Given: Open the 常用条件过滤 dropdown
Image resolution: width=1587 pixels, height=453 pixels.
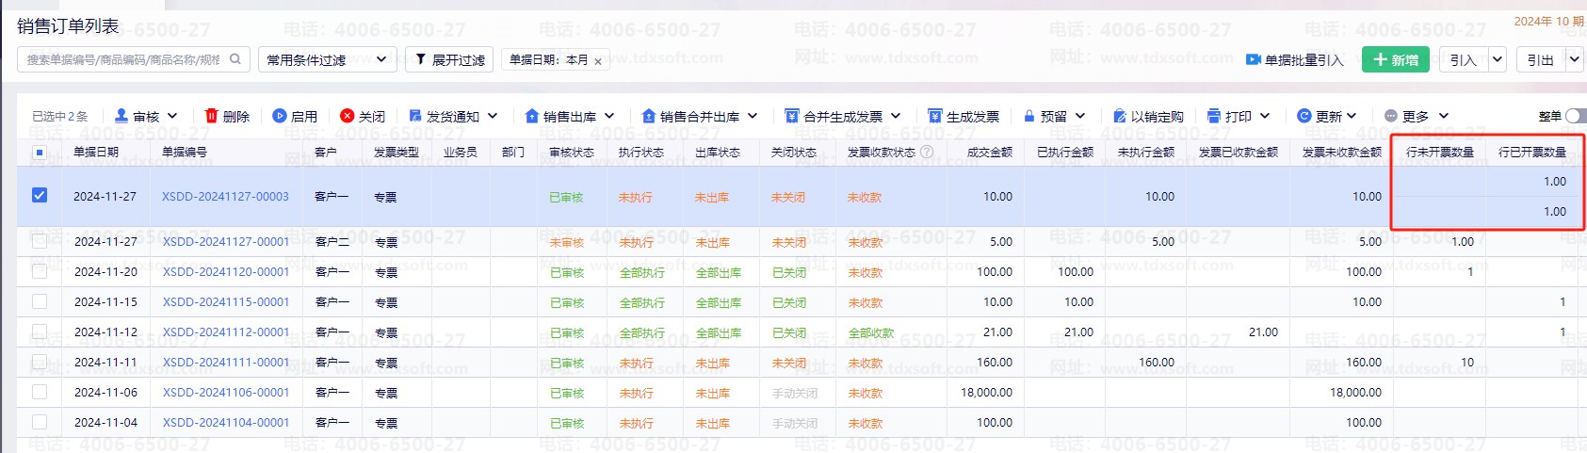Looking at the screenshot, I should coord(327,59).
